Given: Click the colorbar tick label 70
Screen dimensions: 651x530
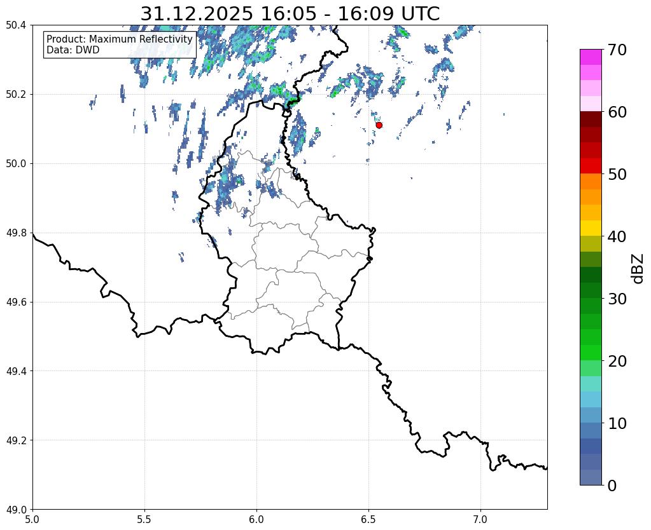Looking at the screenshot, I should coord(617,50).
